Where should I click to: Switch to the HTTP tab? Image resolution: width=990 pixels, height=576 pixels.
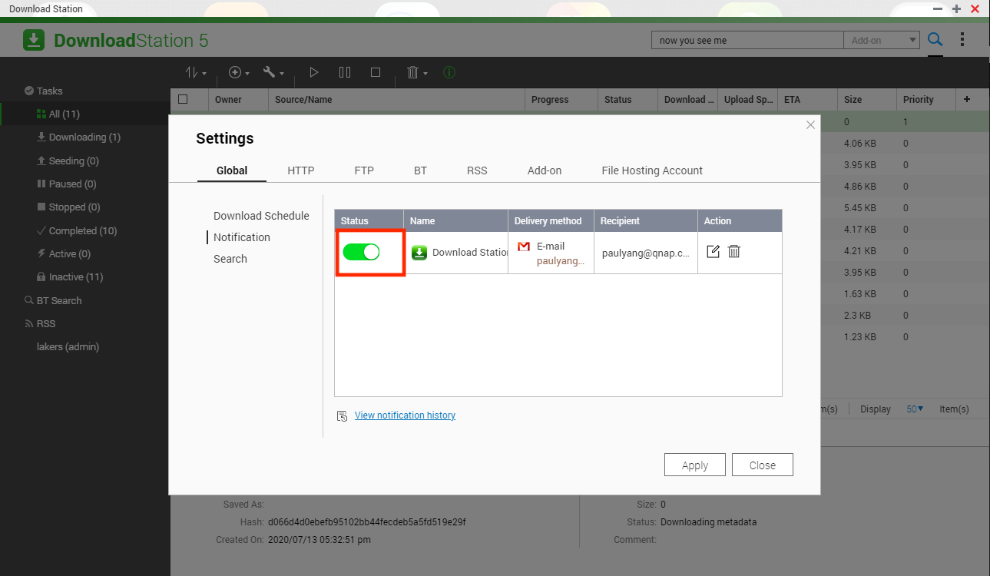pyautogui.click(x=301, y=170)
